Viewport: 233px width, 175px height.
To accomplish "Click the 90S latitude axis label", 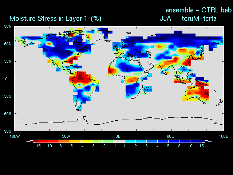I will (x=8, y=131).
